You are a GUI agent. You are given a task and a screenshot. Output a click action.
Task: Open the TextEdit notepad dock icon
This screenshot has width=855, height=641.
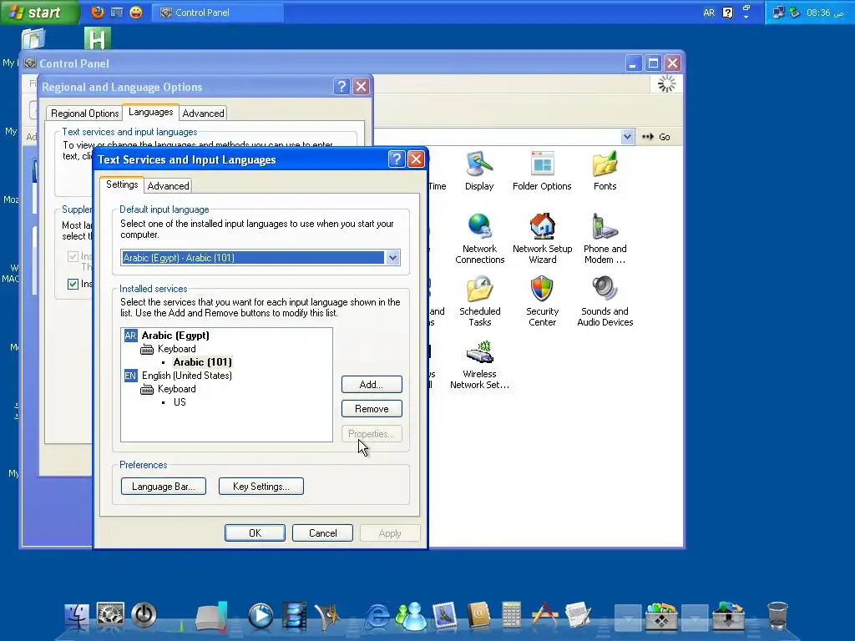coord(578,615)
